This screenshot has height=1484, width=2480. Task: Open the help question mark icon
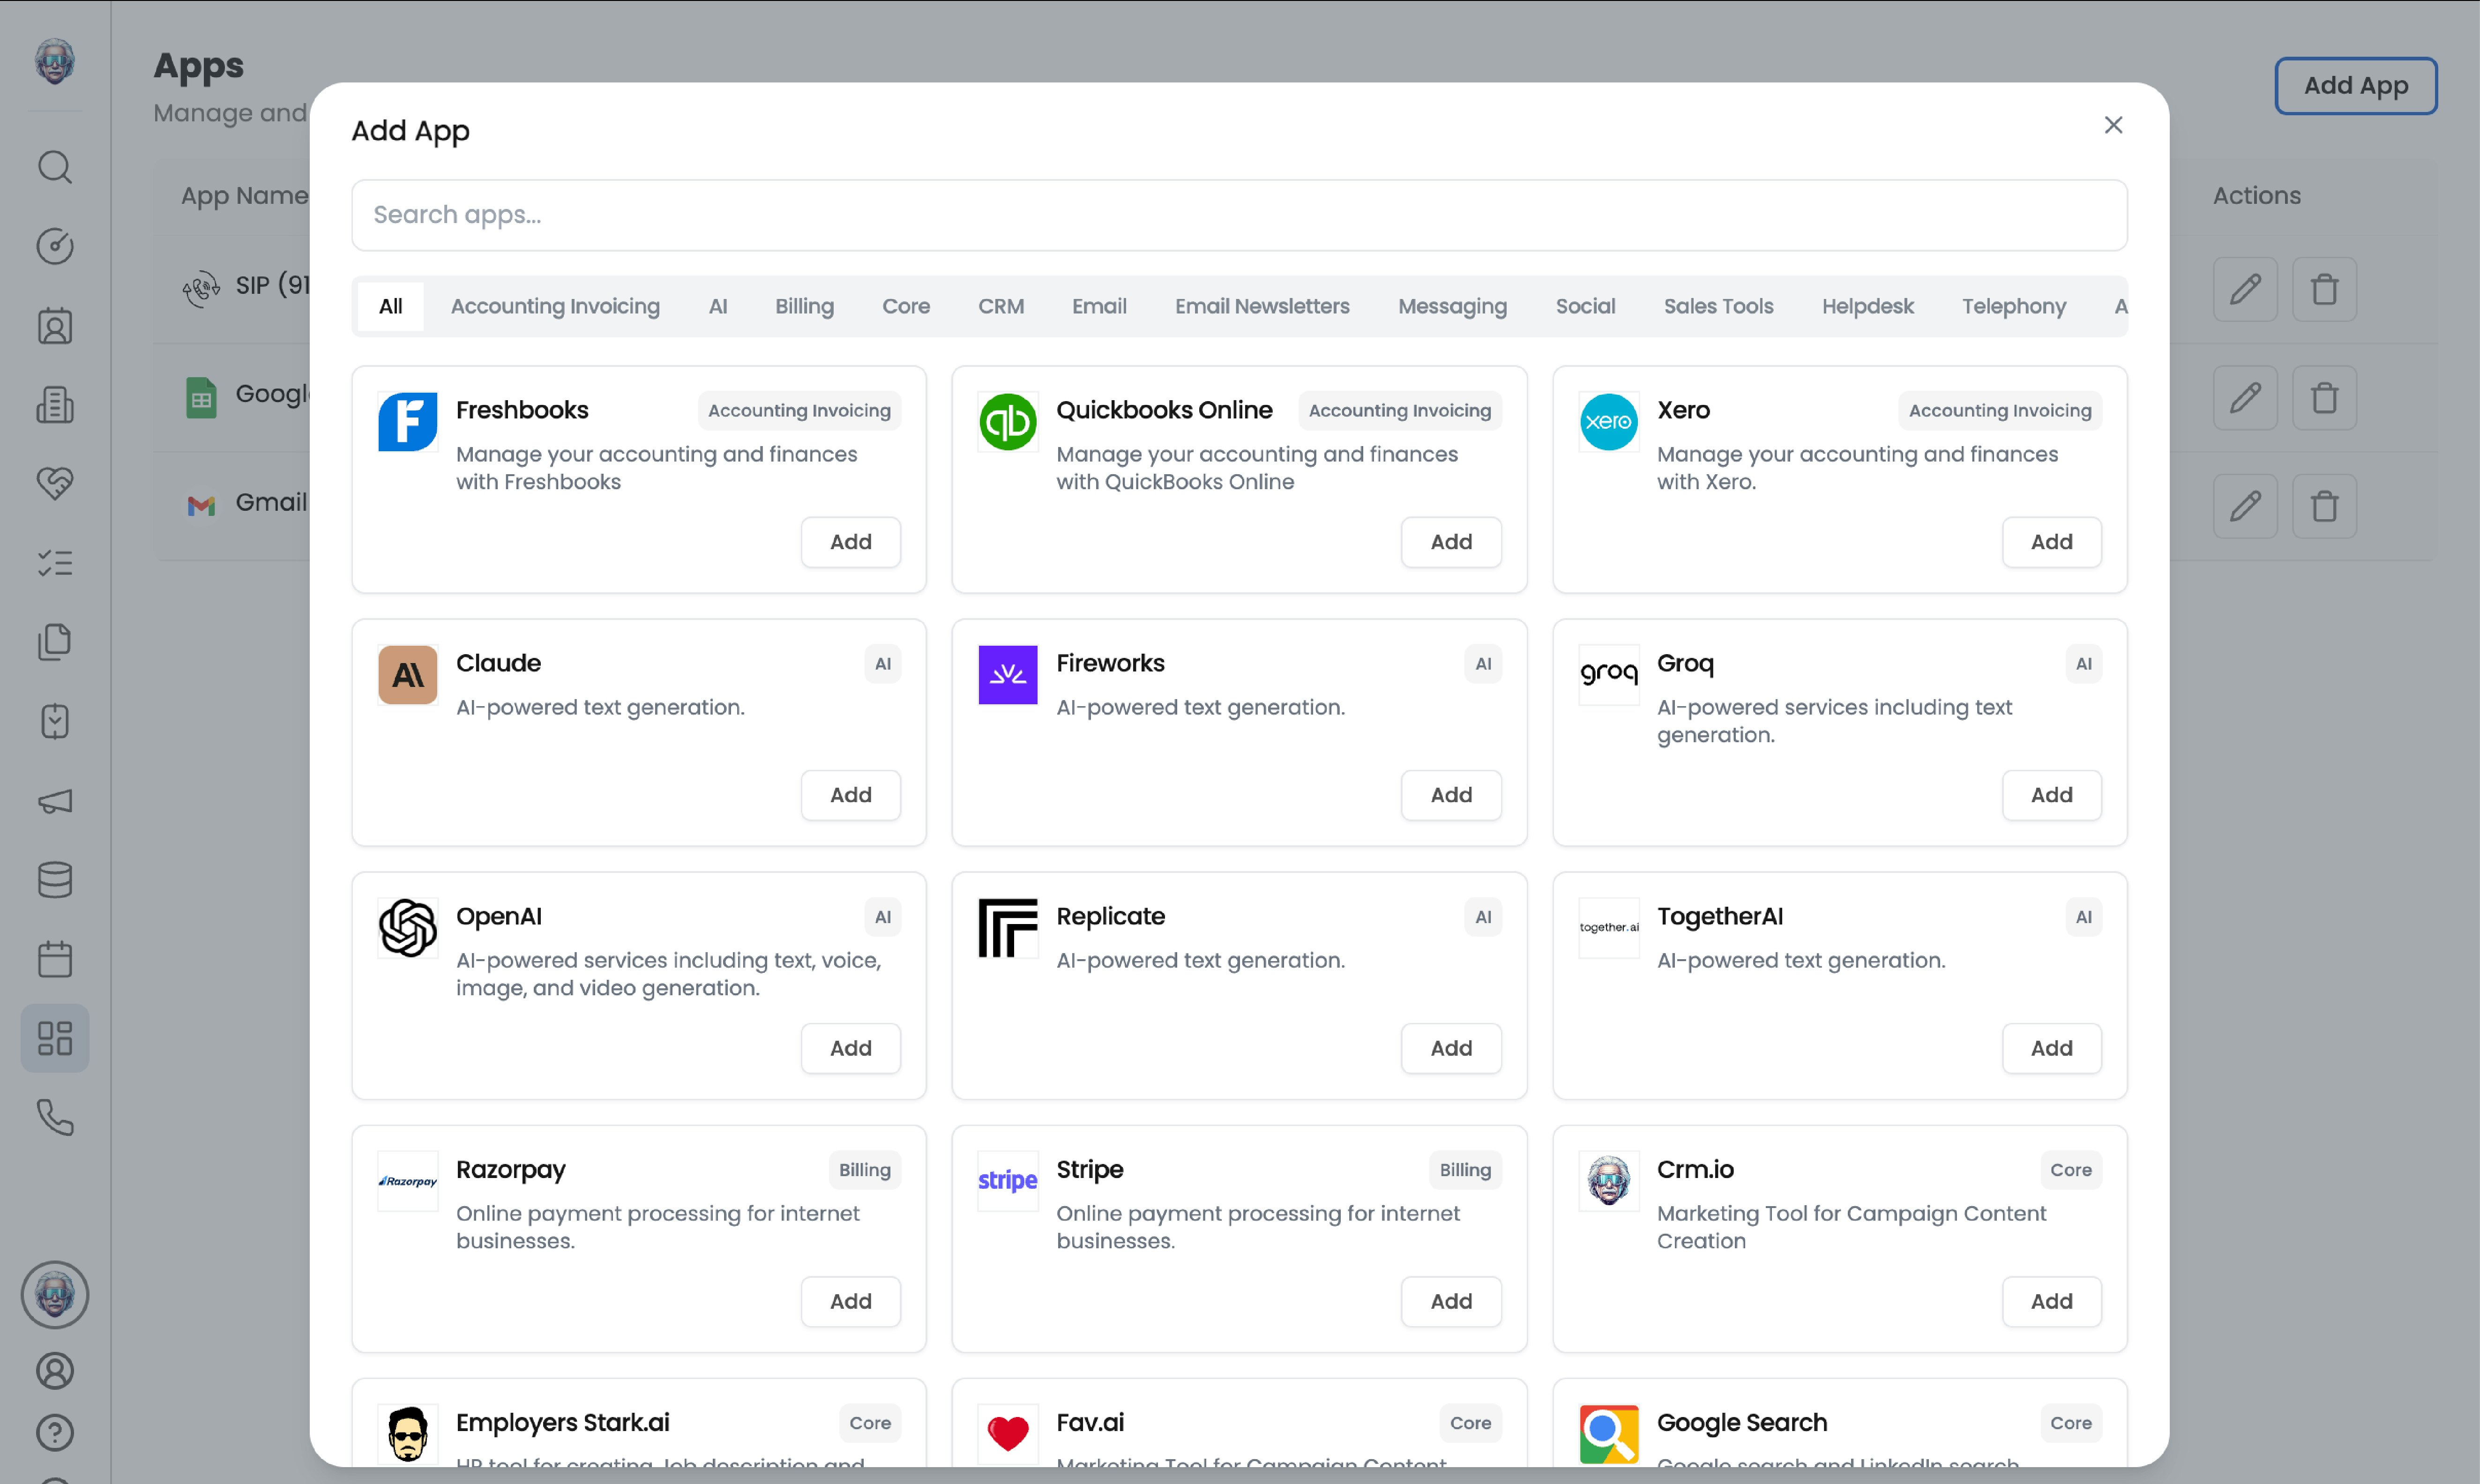coord(55,1432)
